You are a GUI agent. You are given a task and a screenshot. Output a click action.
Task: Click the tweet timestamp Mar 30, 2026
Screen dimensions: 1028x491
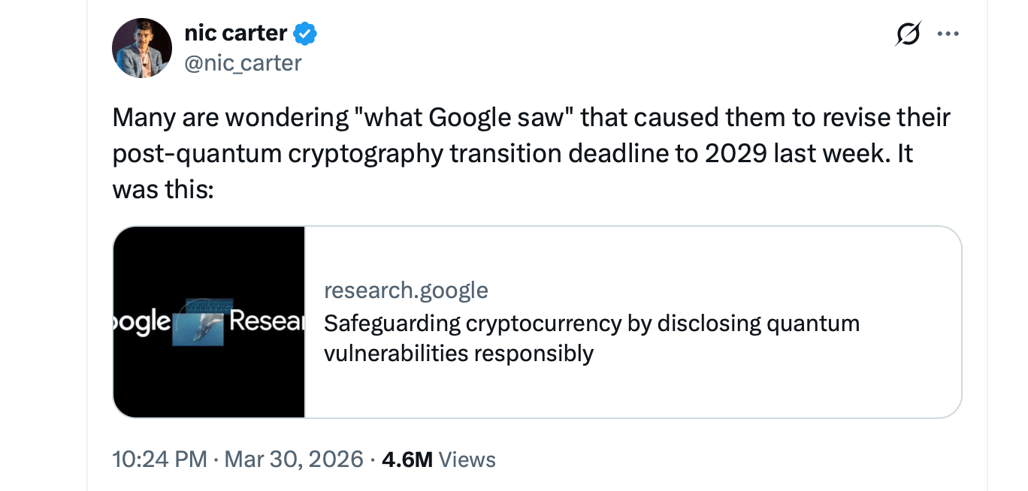point(294,459)
